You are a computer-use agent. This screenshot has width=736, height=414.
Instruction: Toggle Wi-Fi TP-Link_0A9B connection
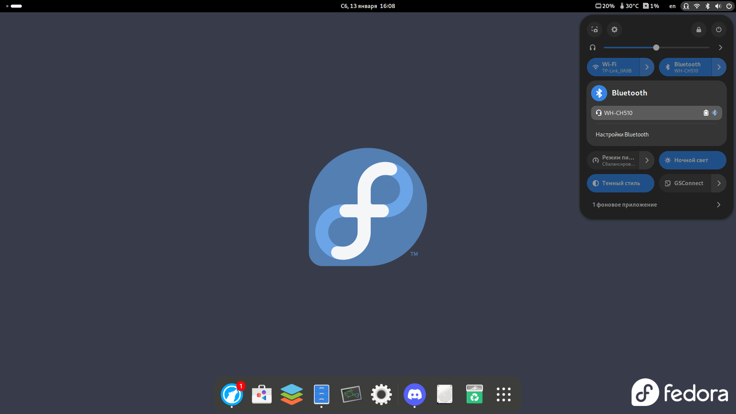[x=613, y=67]
